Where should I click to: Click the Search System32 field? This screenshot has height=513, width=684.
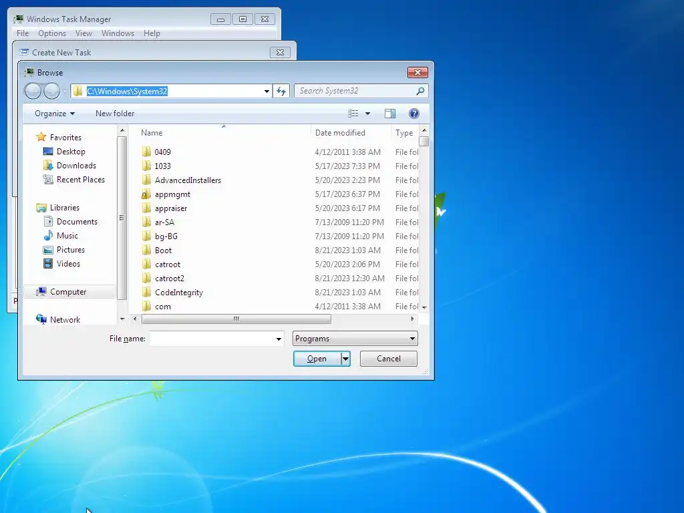coord(354,91)
